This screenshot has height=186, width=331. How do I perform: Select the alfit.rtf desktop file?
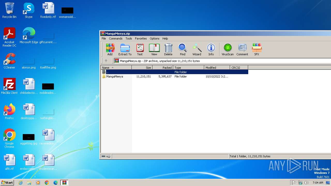(9, 162)
